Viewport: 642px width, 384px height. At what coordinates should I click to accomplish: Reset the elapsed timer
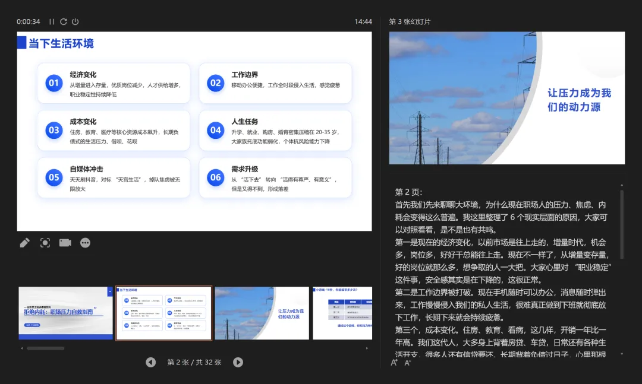64,22
